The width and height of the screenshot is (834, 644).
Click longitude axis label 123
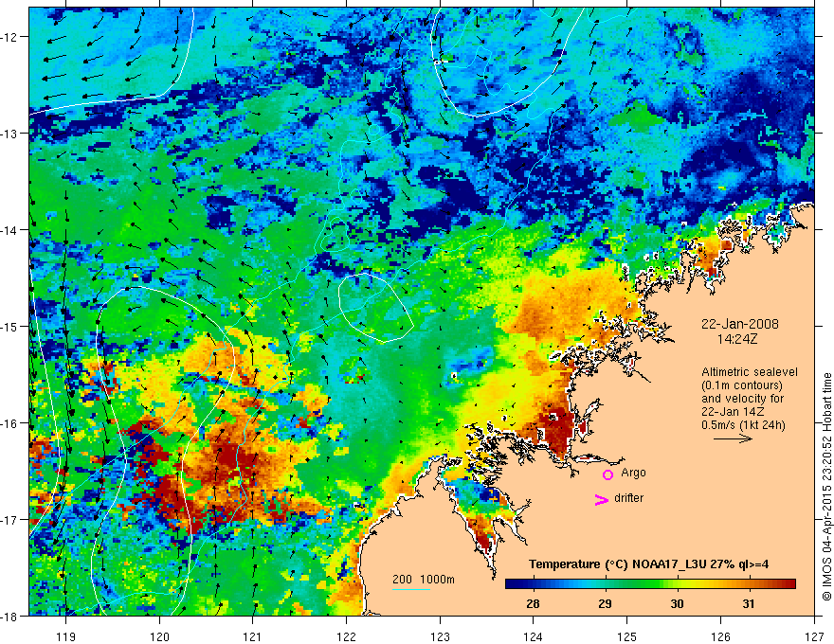[440, 636]
